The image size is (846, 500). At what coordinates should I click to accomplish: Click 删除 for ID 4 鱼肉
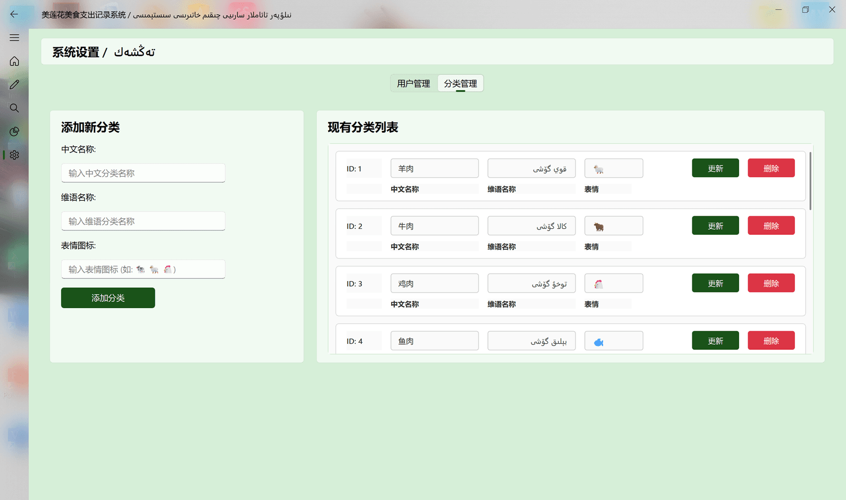coord(771,340)
